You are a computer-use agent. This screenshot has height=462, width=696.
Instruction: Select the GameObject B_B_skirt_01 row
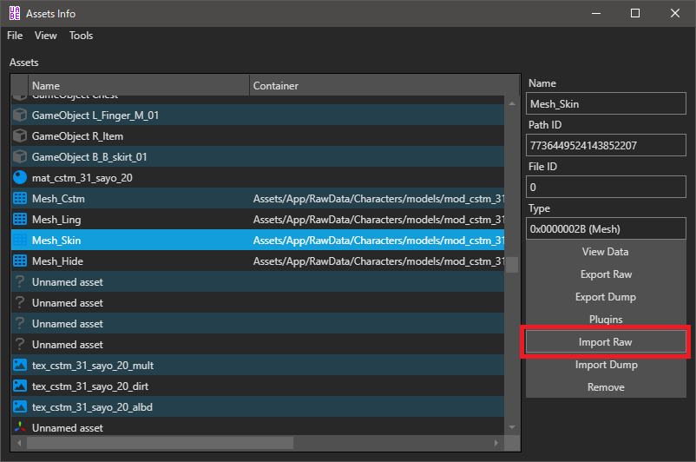(258, 157)
